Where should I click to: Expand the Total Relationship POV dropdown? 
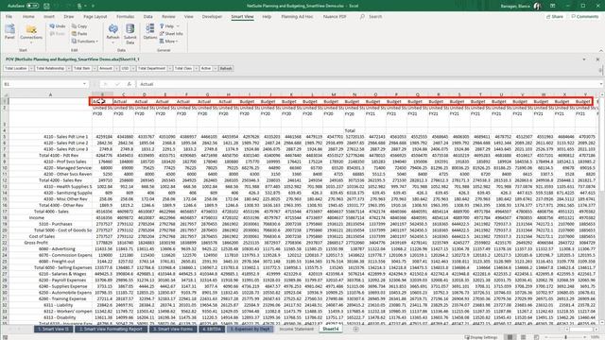[x=69, y=68]
